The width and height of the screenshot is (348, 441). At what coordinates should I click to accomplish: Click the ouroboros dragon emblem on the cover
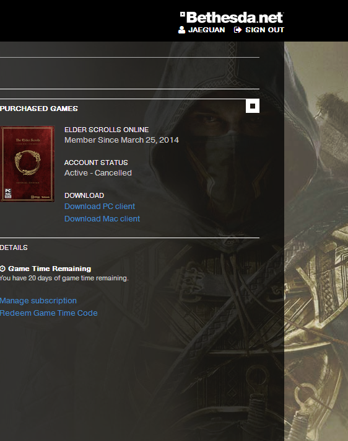27,163
